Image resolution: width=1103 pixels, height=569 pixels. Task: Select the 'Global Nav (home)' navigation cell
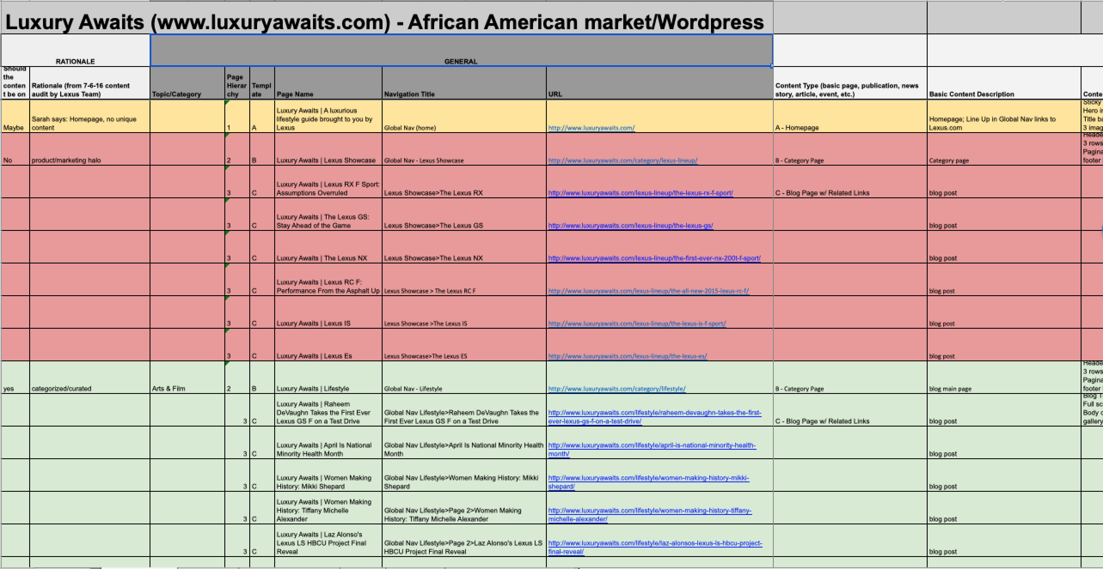click(464, 116)
